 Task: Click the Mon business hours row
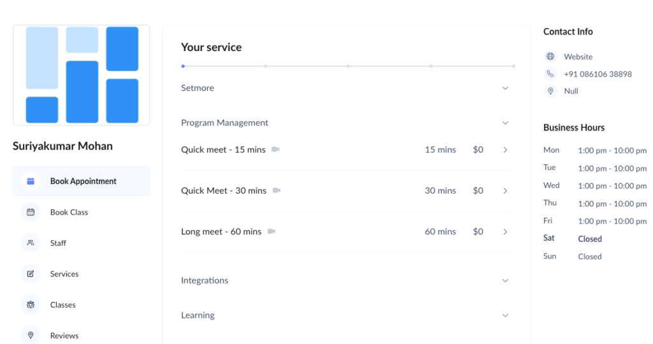pos(595,150)
